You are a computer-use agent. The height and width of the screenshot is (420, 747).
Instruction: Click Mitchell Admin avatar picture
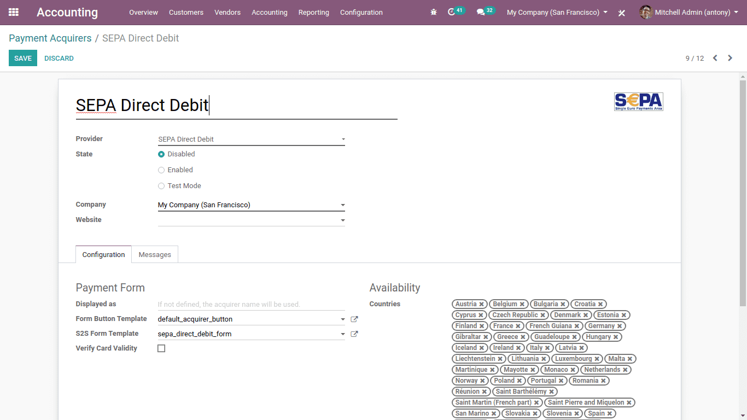click(x=646, y=12)
